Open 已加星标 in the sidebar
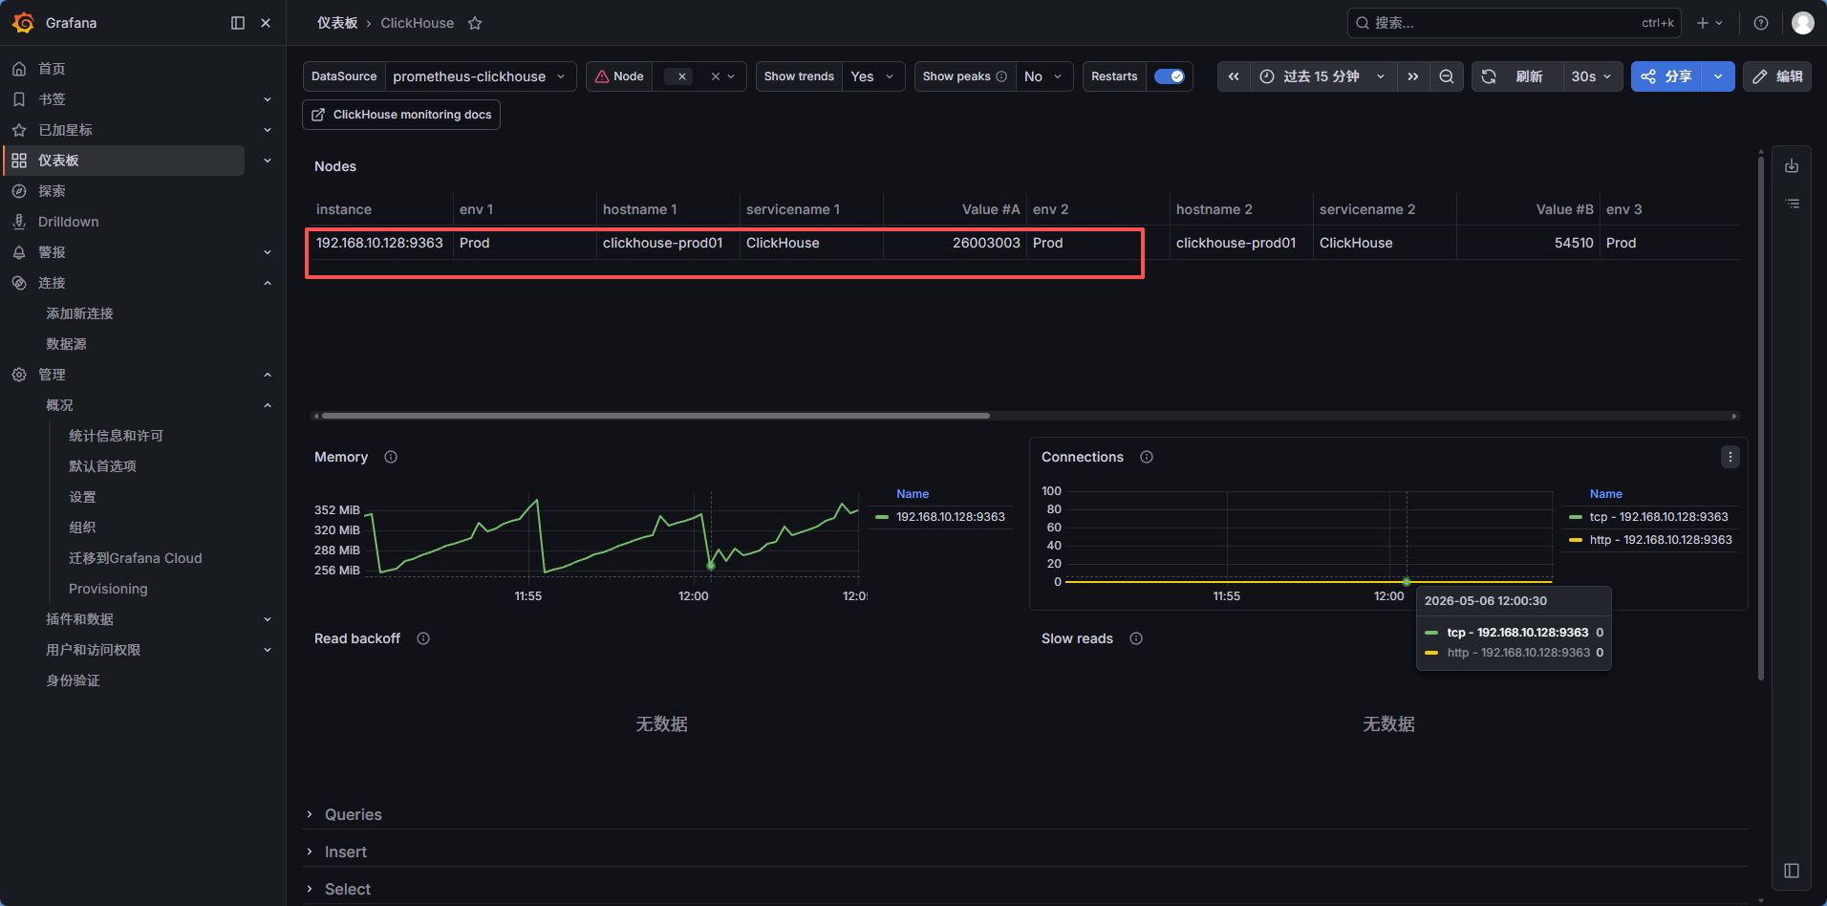Image resolution: width=1827 pixels, height=906 pixels. (65, 130)
